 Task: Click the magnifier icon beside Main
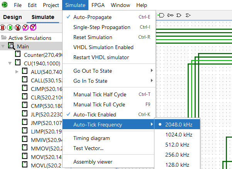tap(12, 46)
